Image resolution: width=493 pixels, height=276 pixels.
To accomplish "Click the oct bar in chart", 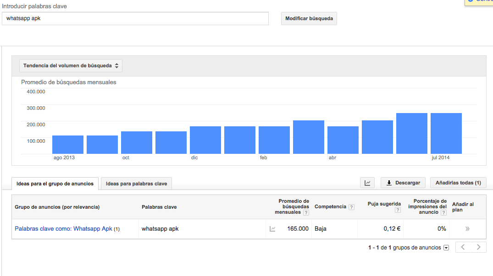I will click(x=137, y=143).
